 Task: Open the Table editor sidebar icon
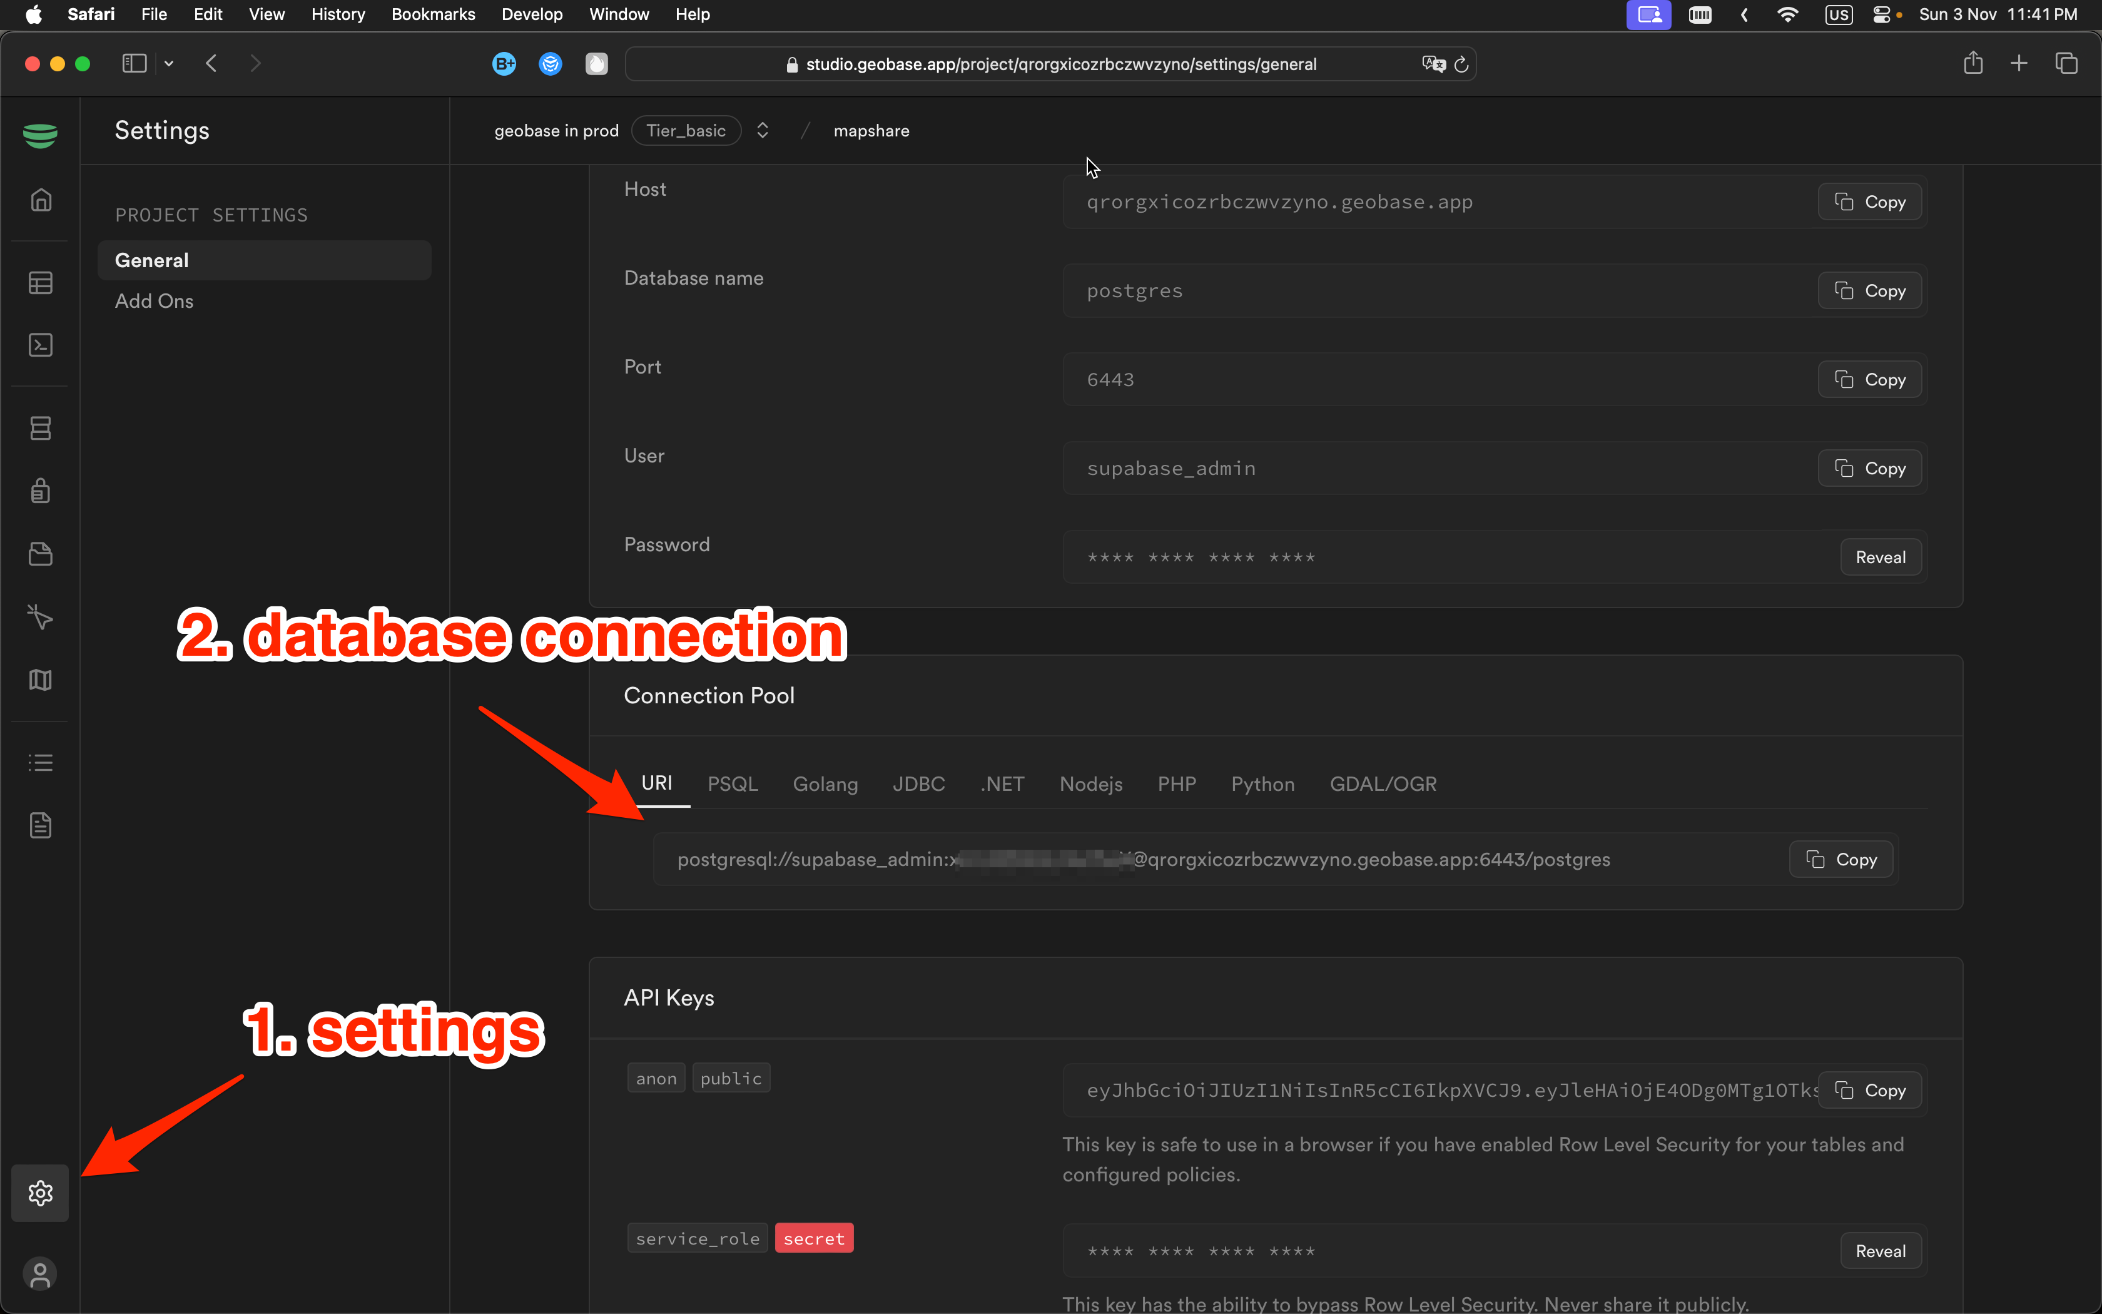pos(41,283)
